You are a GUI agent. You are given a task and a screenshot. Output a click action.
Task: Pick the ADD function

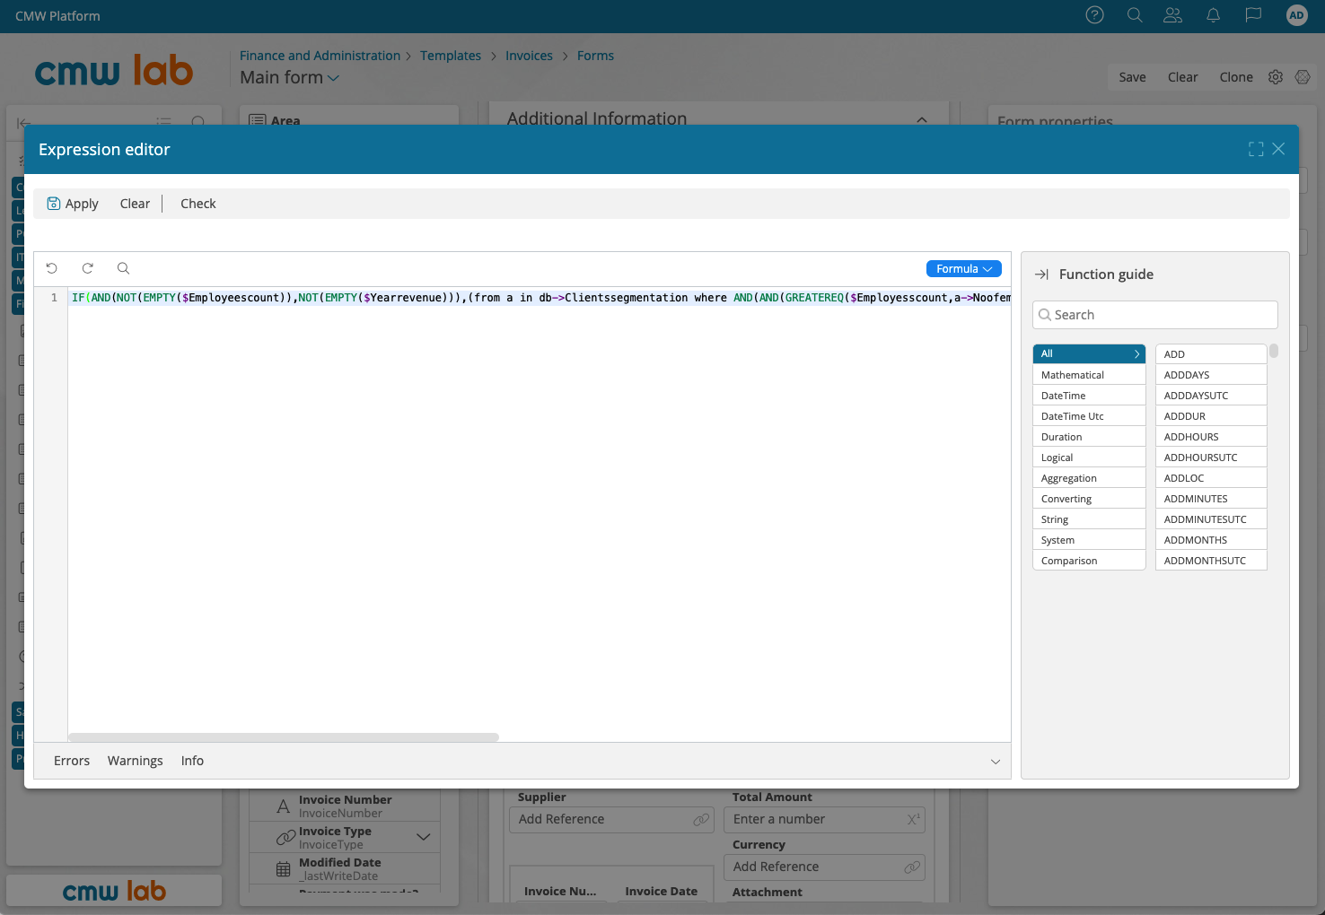coord(1211,354)
